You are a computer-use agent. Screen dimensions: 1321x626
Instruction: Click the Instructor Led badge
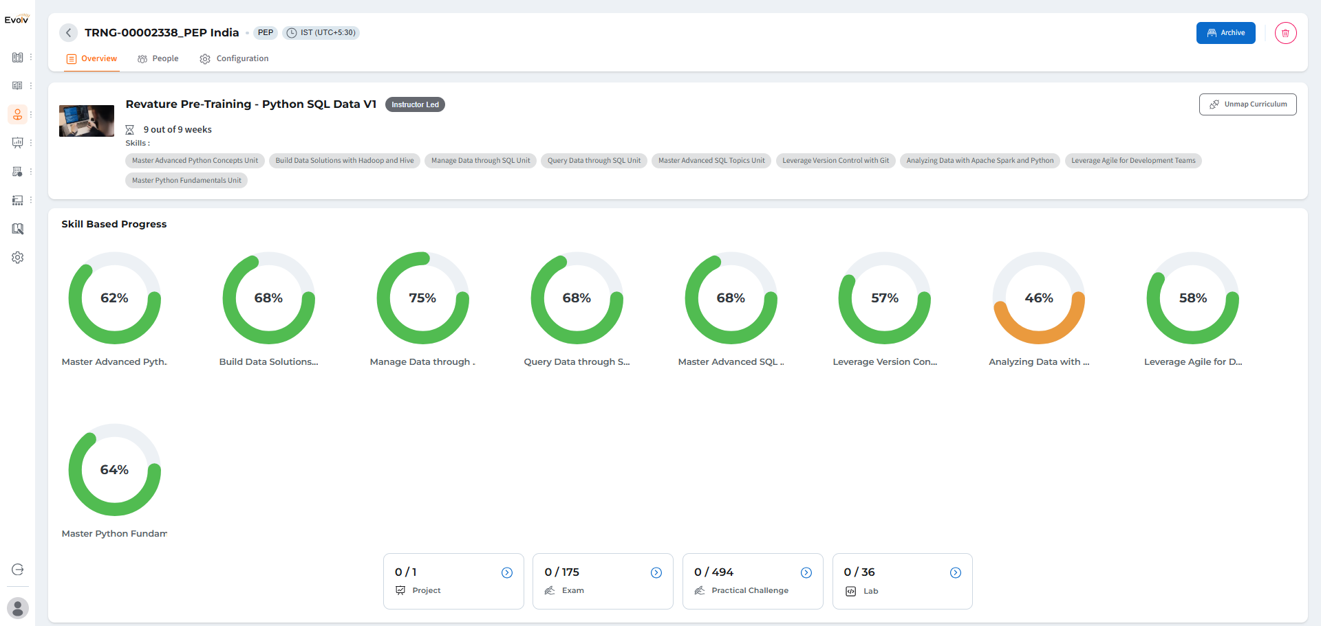click(x=415, y=104)
